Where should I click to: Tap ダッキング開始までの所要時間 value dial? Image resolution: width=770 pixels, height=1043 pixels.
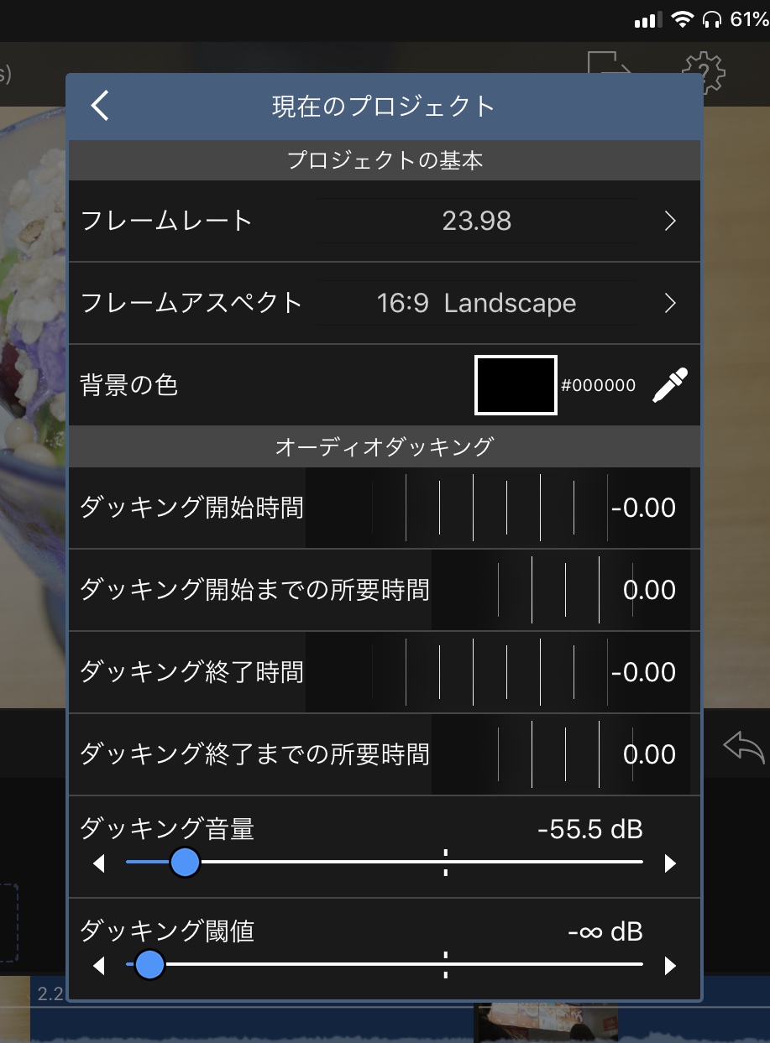click(561, 590)
